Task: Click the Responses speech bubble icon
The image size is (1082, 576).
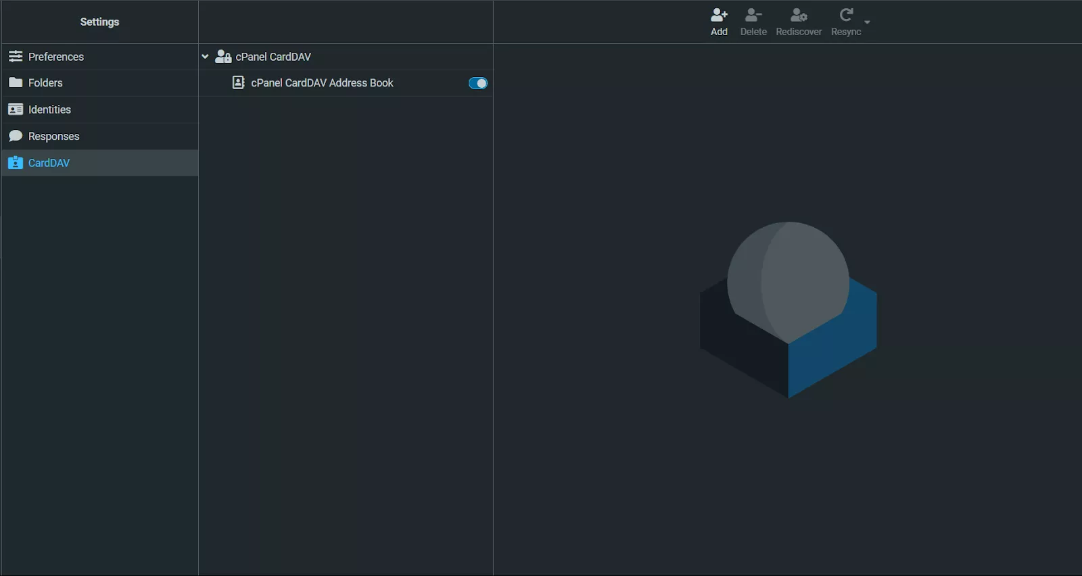Action: (16, 136)
